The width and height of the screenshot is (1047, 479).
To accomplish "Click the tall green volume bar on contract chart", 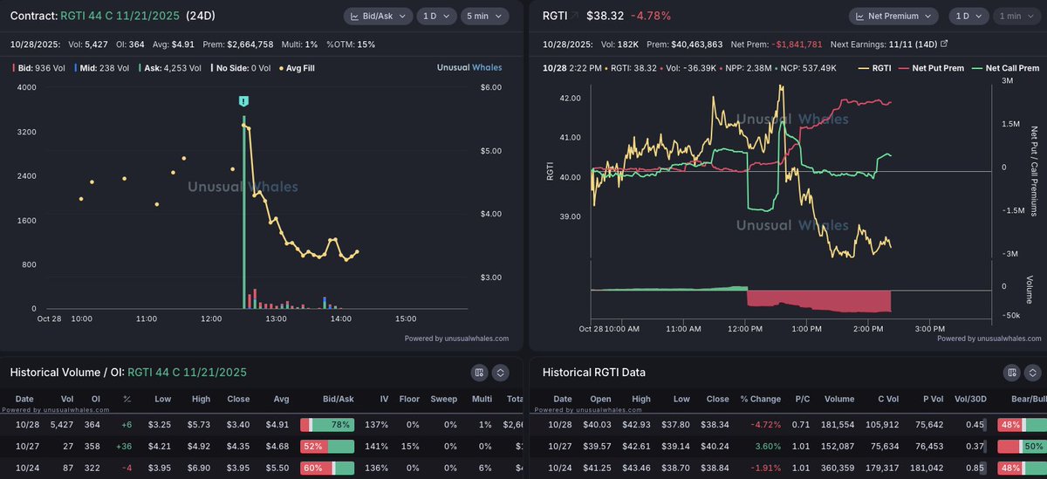I will [244, 212].
